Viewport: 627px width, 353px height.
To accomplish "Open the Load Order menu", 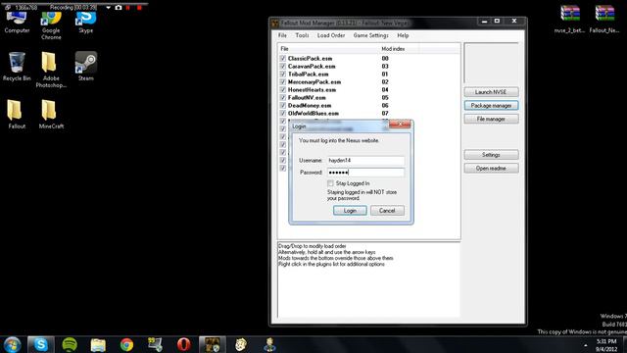I will [x=331, y=35].
